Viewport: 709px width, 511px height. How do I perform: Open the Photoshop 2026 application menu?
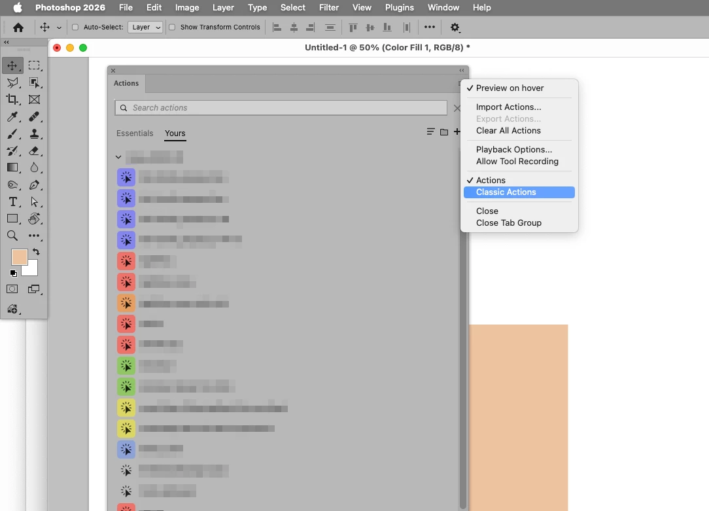click(x=70, y=8)
